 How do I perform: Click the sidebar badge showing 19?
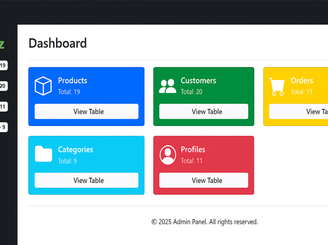pyautogui.click(x=3, y=65)
